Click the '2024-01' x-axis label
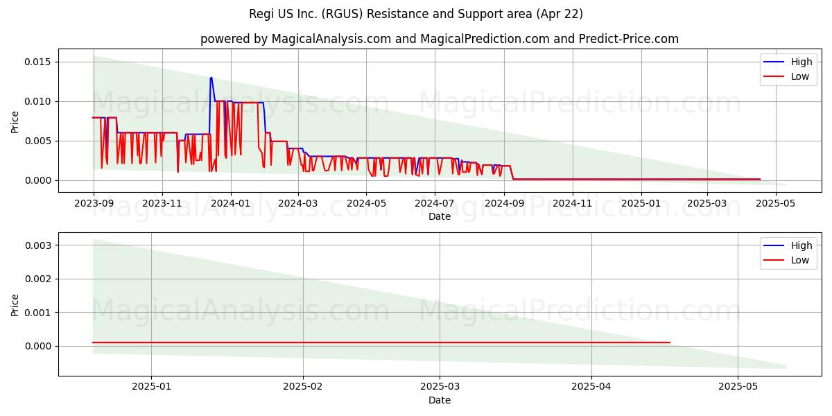The height and width of the screenshot is (416, 832). 230,204
